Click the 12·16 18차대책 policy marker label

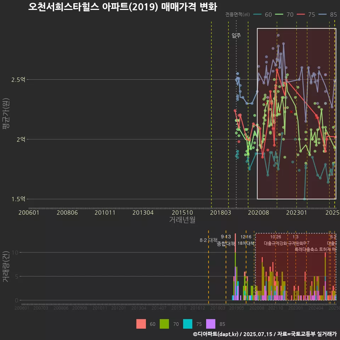[x=246, y=240]
